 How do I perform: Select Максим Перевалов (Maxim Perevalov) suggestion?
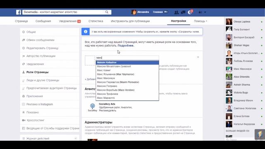tap(127, 82)
